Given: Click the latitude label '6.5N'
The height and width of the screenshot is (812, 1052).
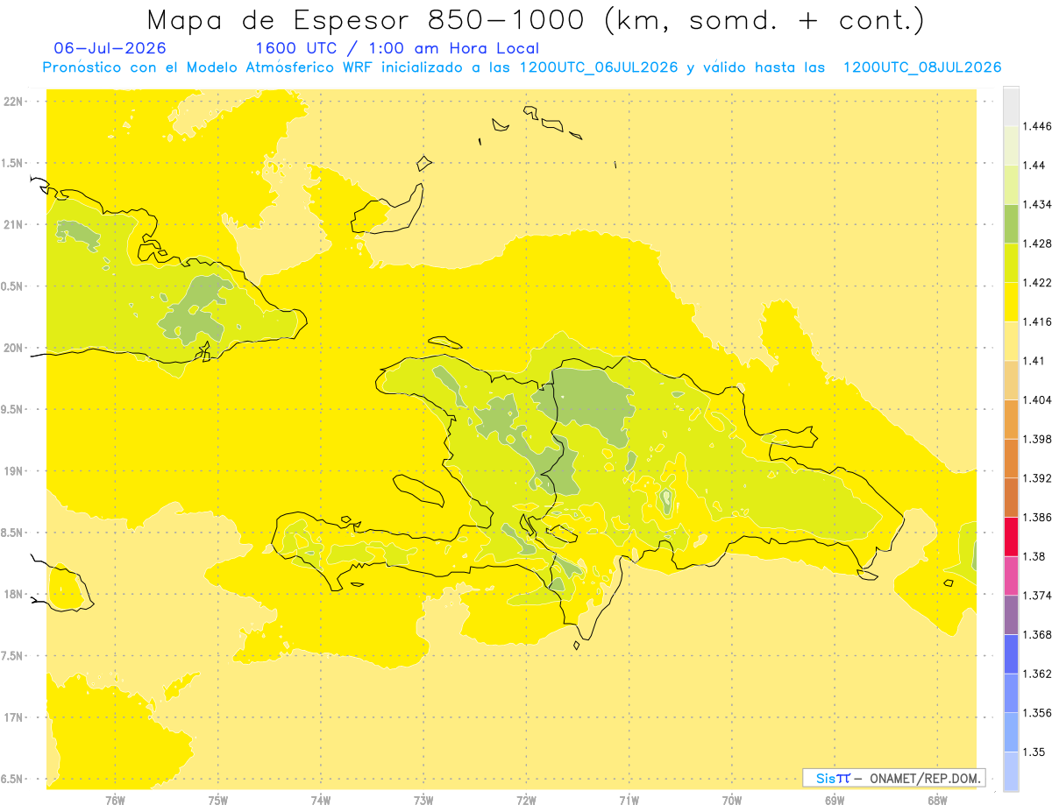Looking at the screenshot, I should (x=13, y=779).
